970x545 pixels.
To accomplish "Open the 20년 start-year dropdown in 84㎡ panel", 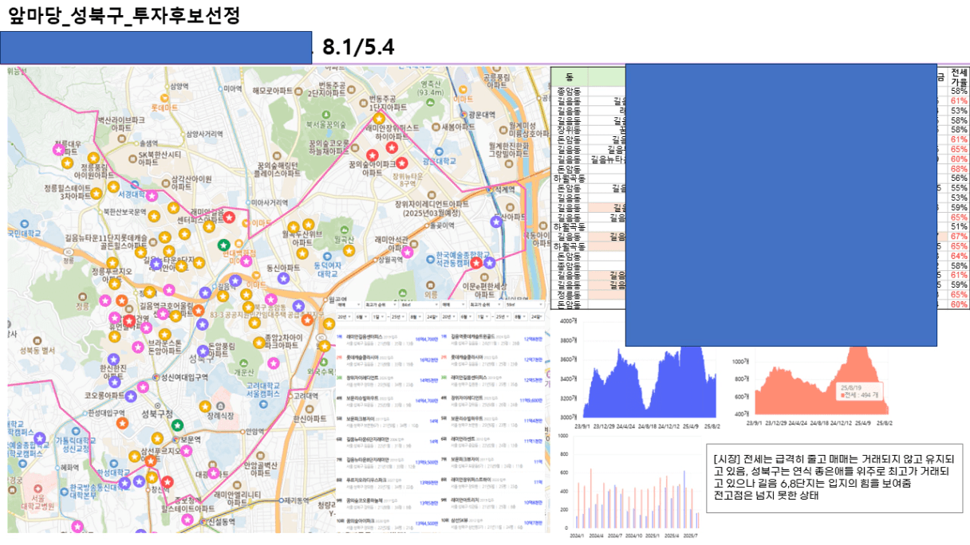I will [x=343, y=316].
